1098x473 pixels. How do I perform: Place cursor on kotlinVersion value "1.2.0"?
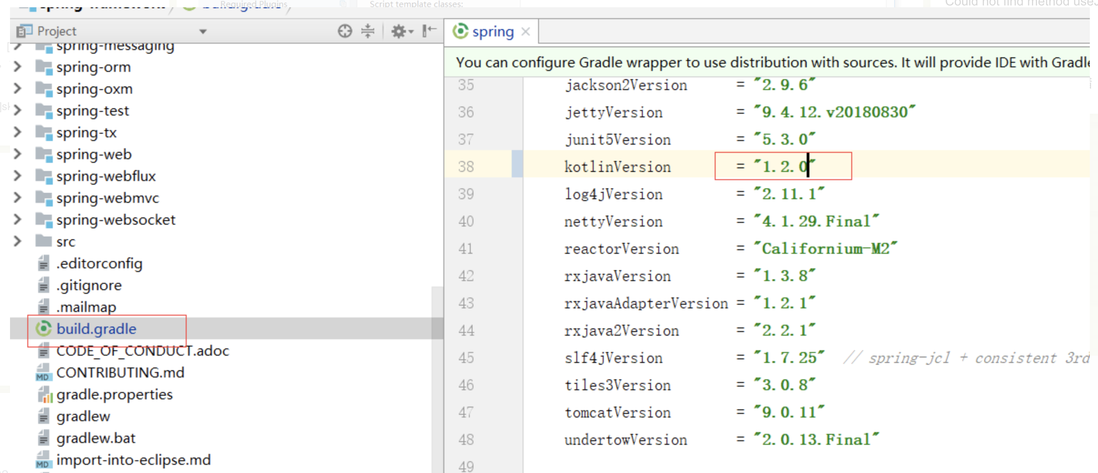[x=784, y=166]
